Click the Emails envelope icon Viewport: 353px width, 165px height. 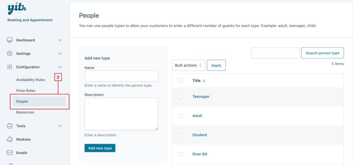[x=9, y=153]
